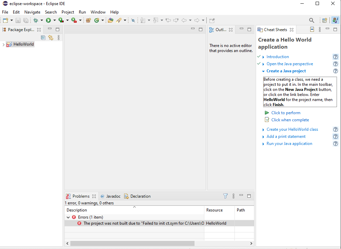Click the 'Click when complete' link
341x249 pixels.
coord(290,120)
